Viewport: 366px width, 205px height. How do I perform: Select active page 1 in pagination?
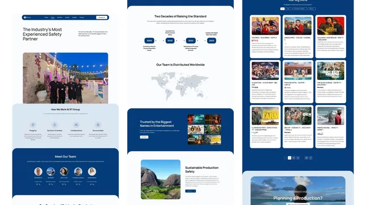click(289, 157)
